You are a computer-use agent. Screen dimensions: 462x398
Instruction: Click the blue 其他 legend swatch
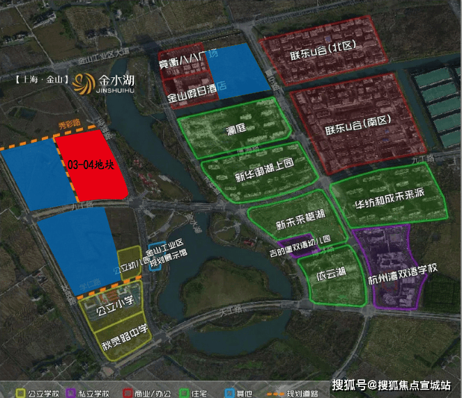pos(229,393)
